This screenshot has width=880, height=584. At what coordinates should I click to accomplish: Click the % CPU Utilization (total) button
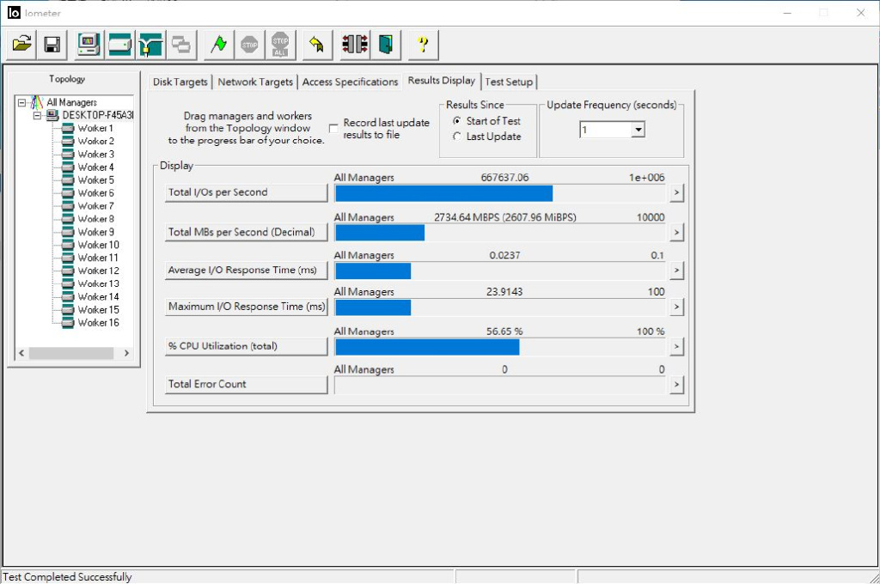click(x=246, y=346)
